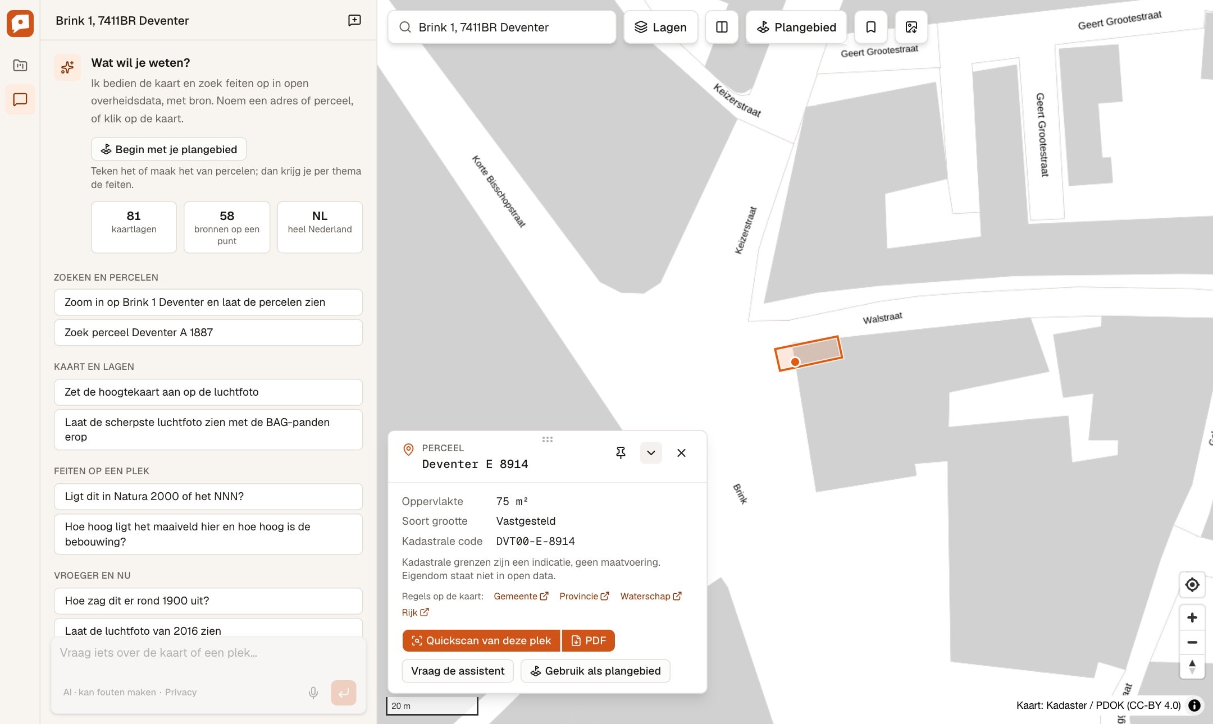The width and height of the screenshot is (1213, 724).
Task: Run Quickscan van deze plek
Action: [x=481, y=640]
